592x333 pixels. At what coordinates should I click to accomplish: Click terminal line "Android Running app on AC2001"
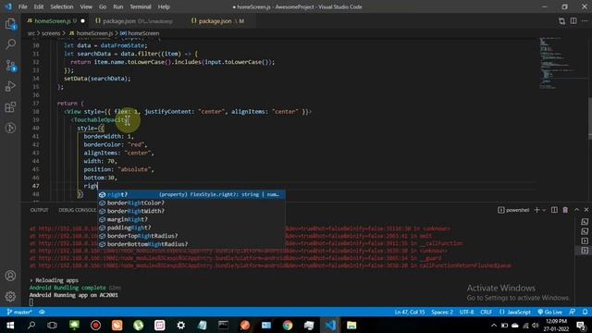(x=74, y=295)
